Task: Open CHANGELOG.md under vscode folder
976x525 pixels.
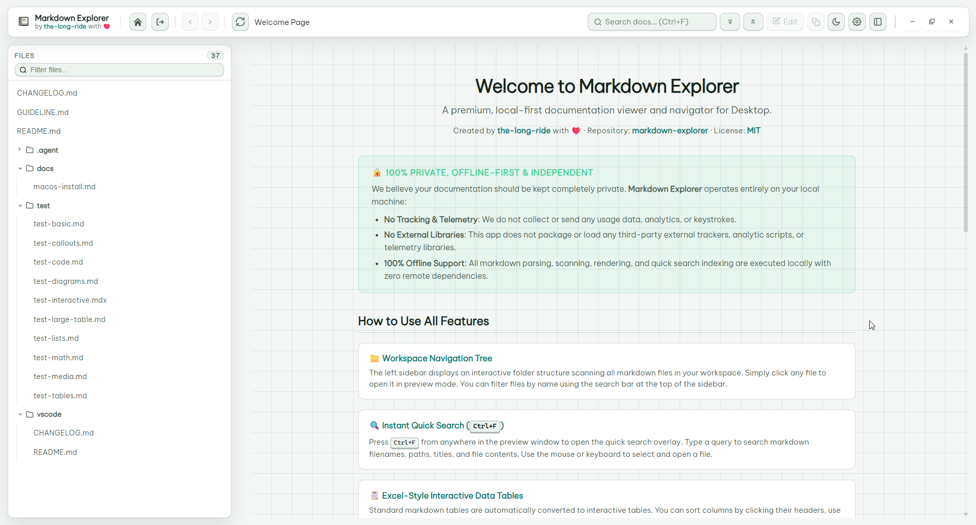Action: point(64,433)
